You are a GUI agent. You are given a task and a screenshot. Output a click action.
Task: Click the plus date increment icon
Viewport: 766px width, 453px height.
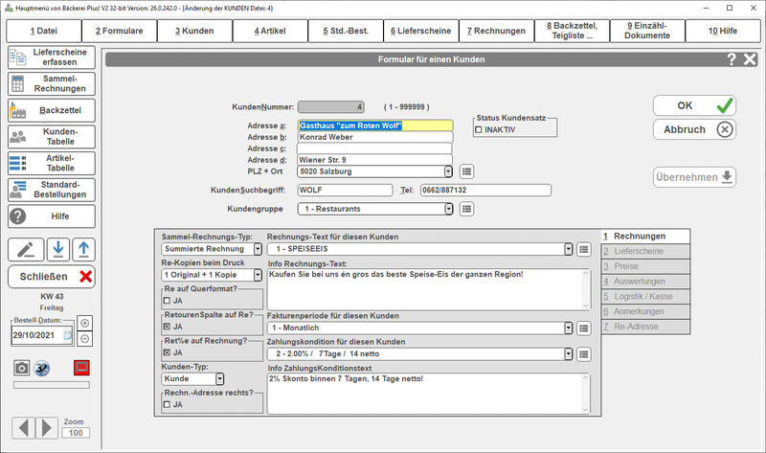click(x=85, y=323)
